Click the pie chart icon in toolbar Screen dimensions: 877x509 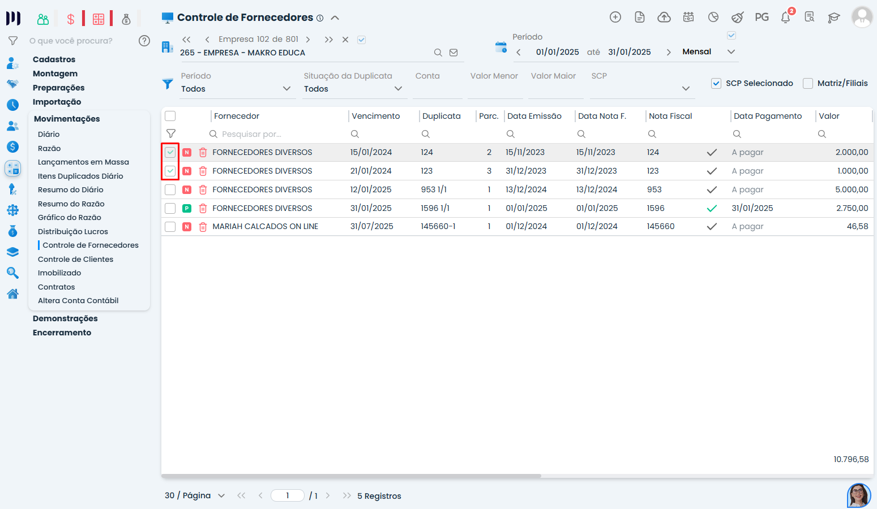[713, 17]
